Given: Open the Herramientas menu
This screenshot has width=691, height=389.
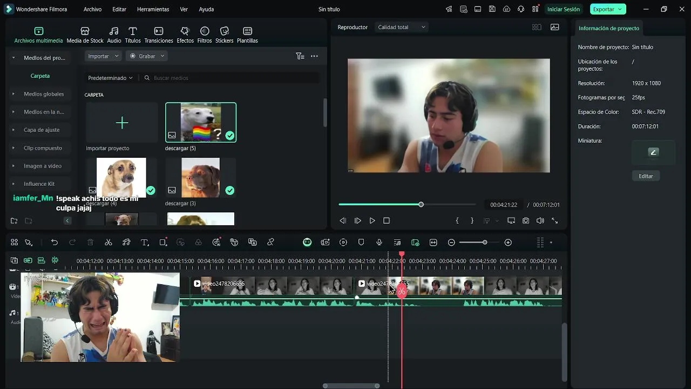Looking at the screenshot, I should click(153, 9).
